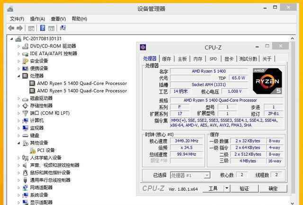The image size is (303, 205).
Task: Minimize the CPU-Z window
Action: pyautogui.click(x=257, y=47)
